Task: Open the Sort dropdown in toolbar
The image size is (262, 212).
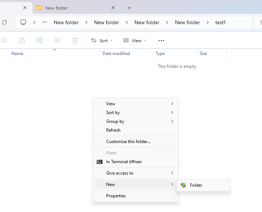Action: (x=101, y=41)
